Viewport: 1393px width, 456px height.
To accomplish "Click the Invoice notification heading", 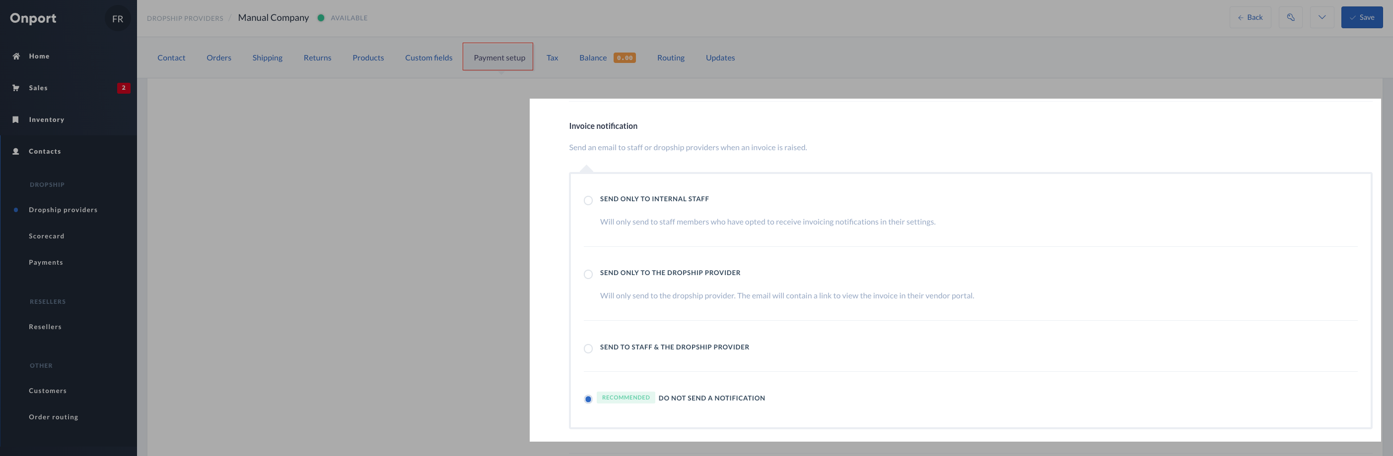I will [603, 126].
